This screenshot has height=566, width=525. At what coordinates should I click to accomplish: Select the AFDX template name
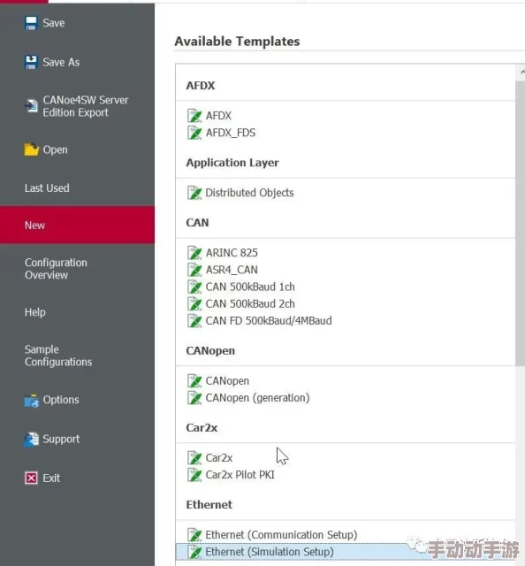[x=218, y=116]
